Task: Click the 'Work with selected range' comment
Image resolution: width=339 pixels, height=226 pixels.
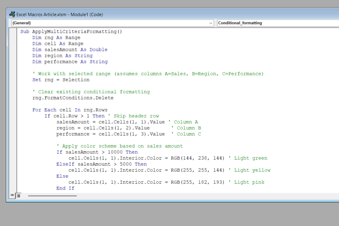Action: [x=148, y=74]
